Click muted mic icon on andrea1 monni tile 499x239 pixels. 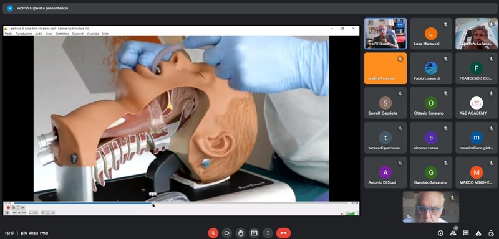coord(400,59)
